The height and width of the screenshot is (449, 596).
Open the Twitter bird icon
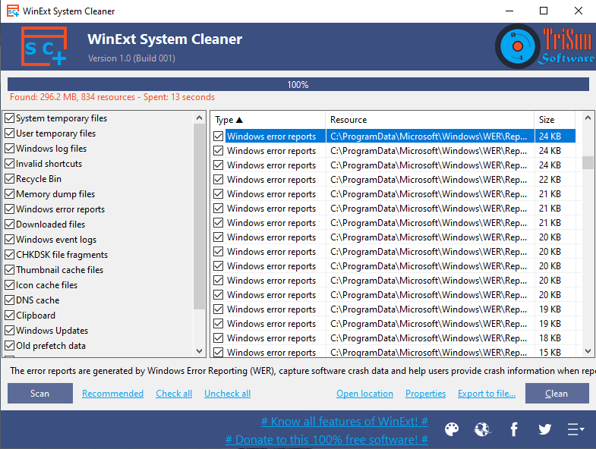[544, 429]
